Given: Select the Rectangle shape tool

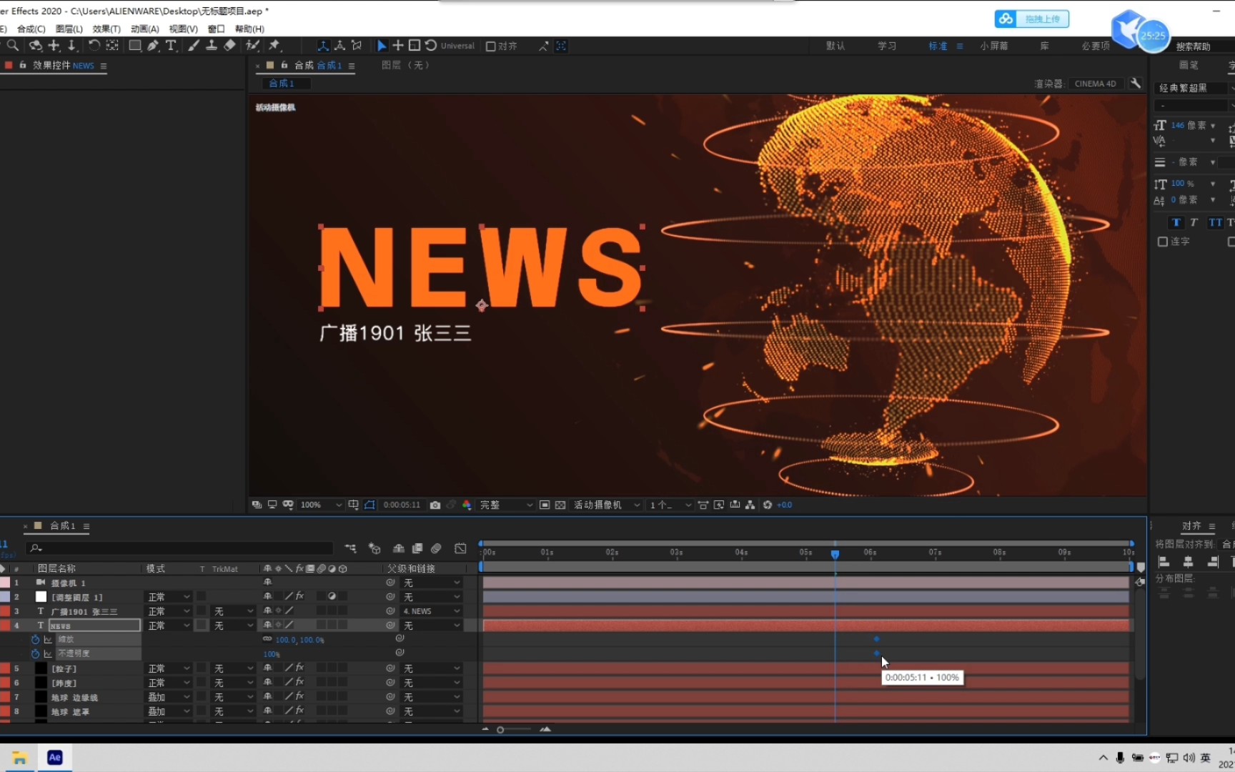Looking at the screenshot, I should (134, 46).
